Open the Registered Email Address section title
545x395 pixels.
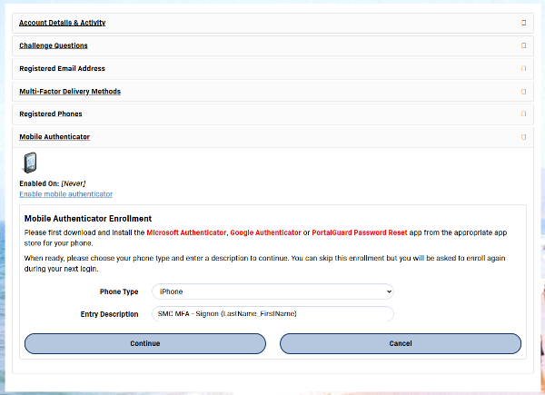[x=62, y=68]
